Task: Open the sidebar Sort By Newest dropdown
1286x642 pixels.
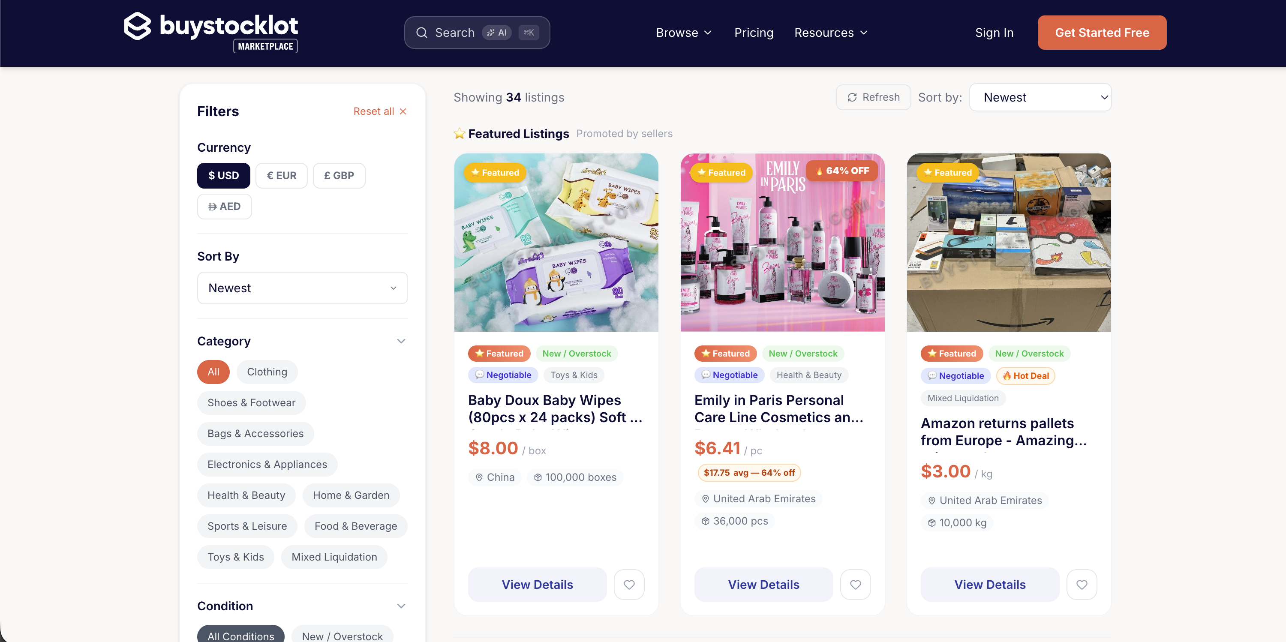Action: 302,288
